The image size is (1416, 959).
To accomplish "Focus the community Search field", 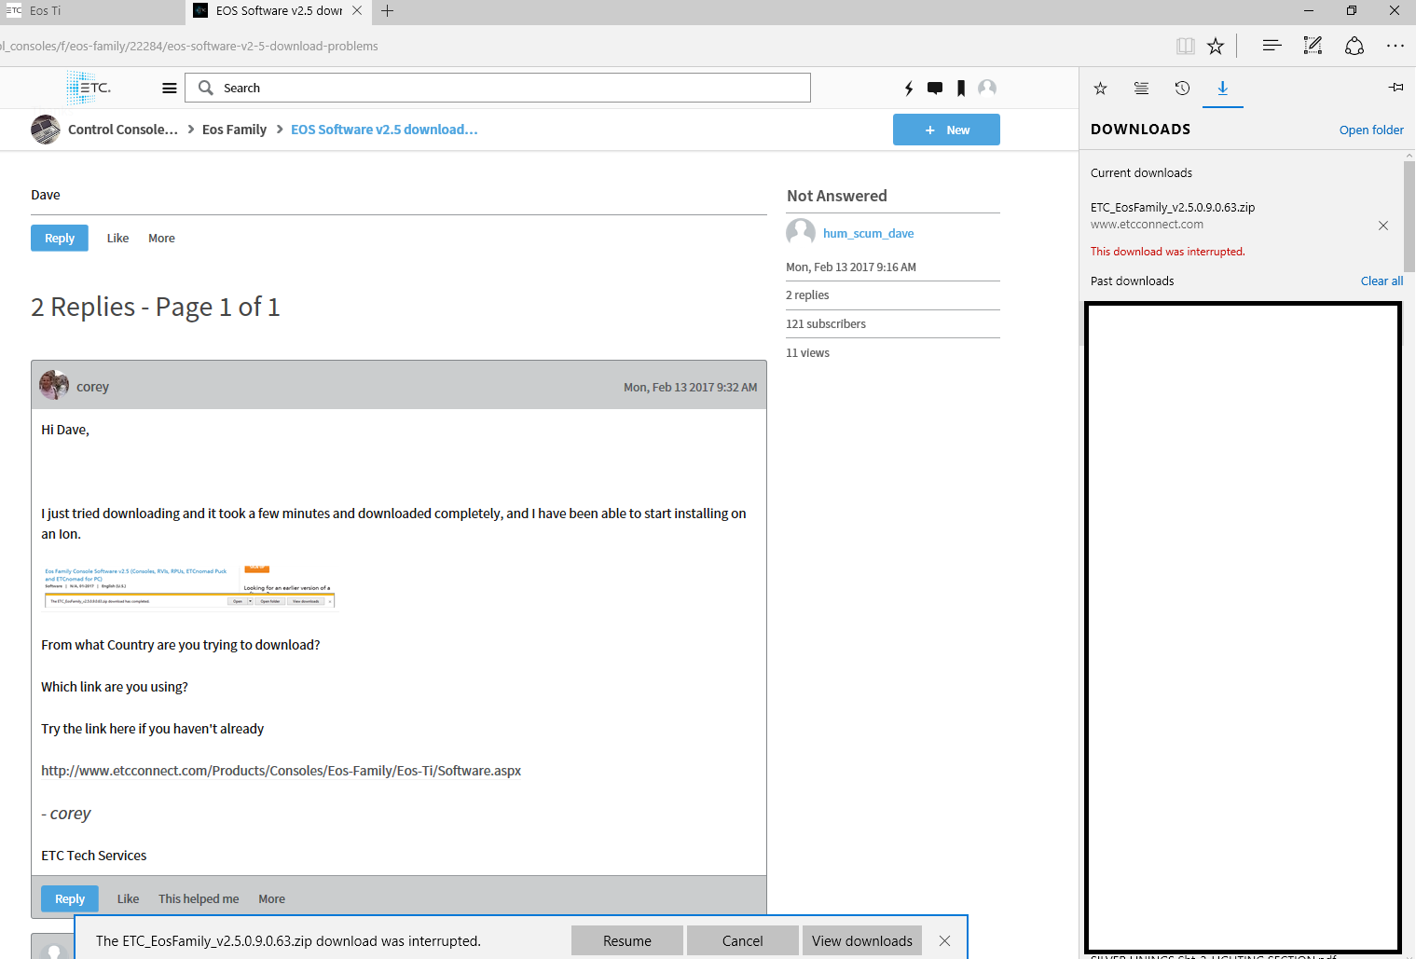I will (x=498, y=88).
